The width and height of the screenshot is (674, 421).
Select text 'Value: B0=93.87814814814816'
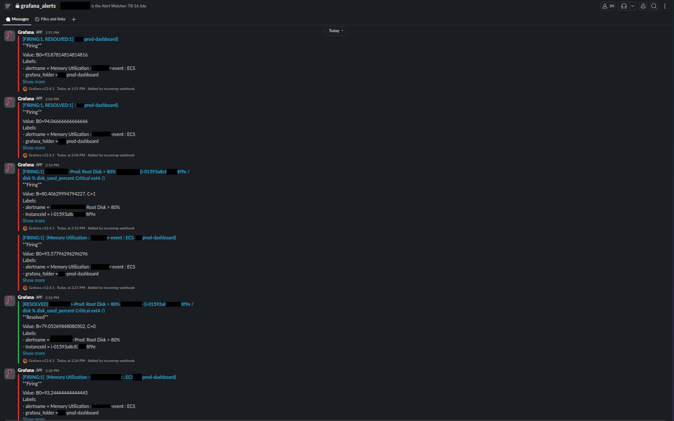pyautogui.click(x=55, y=55)
